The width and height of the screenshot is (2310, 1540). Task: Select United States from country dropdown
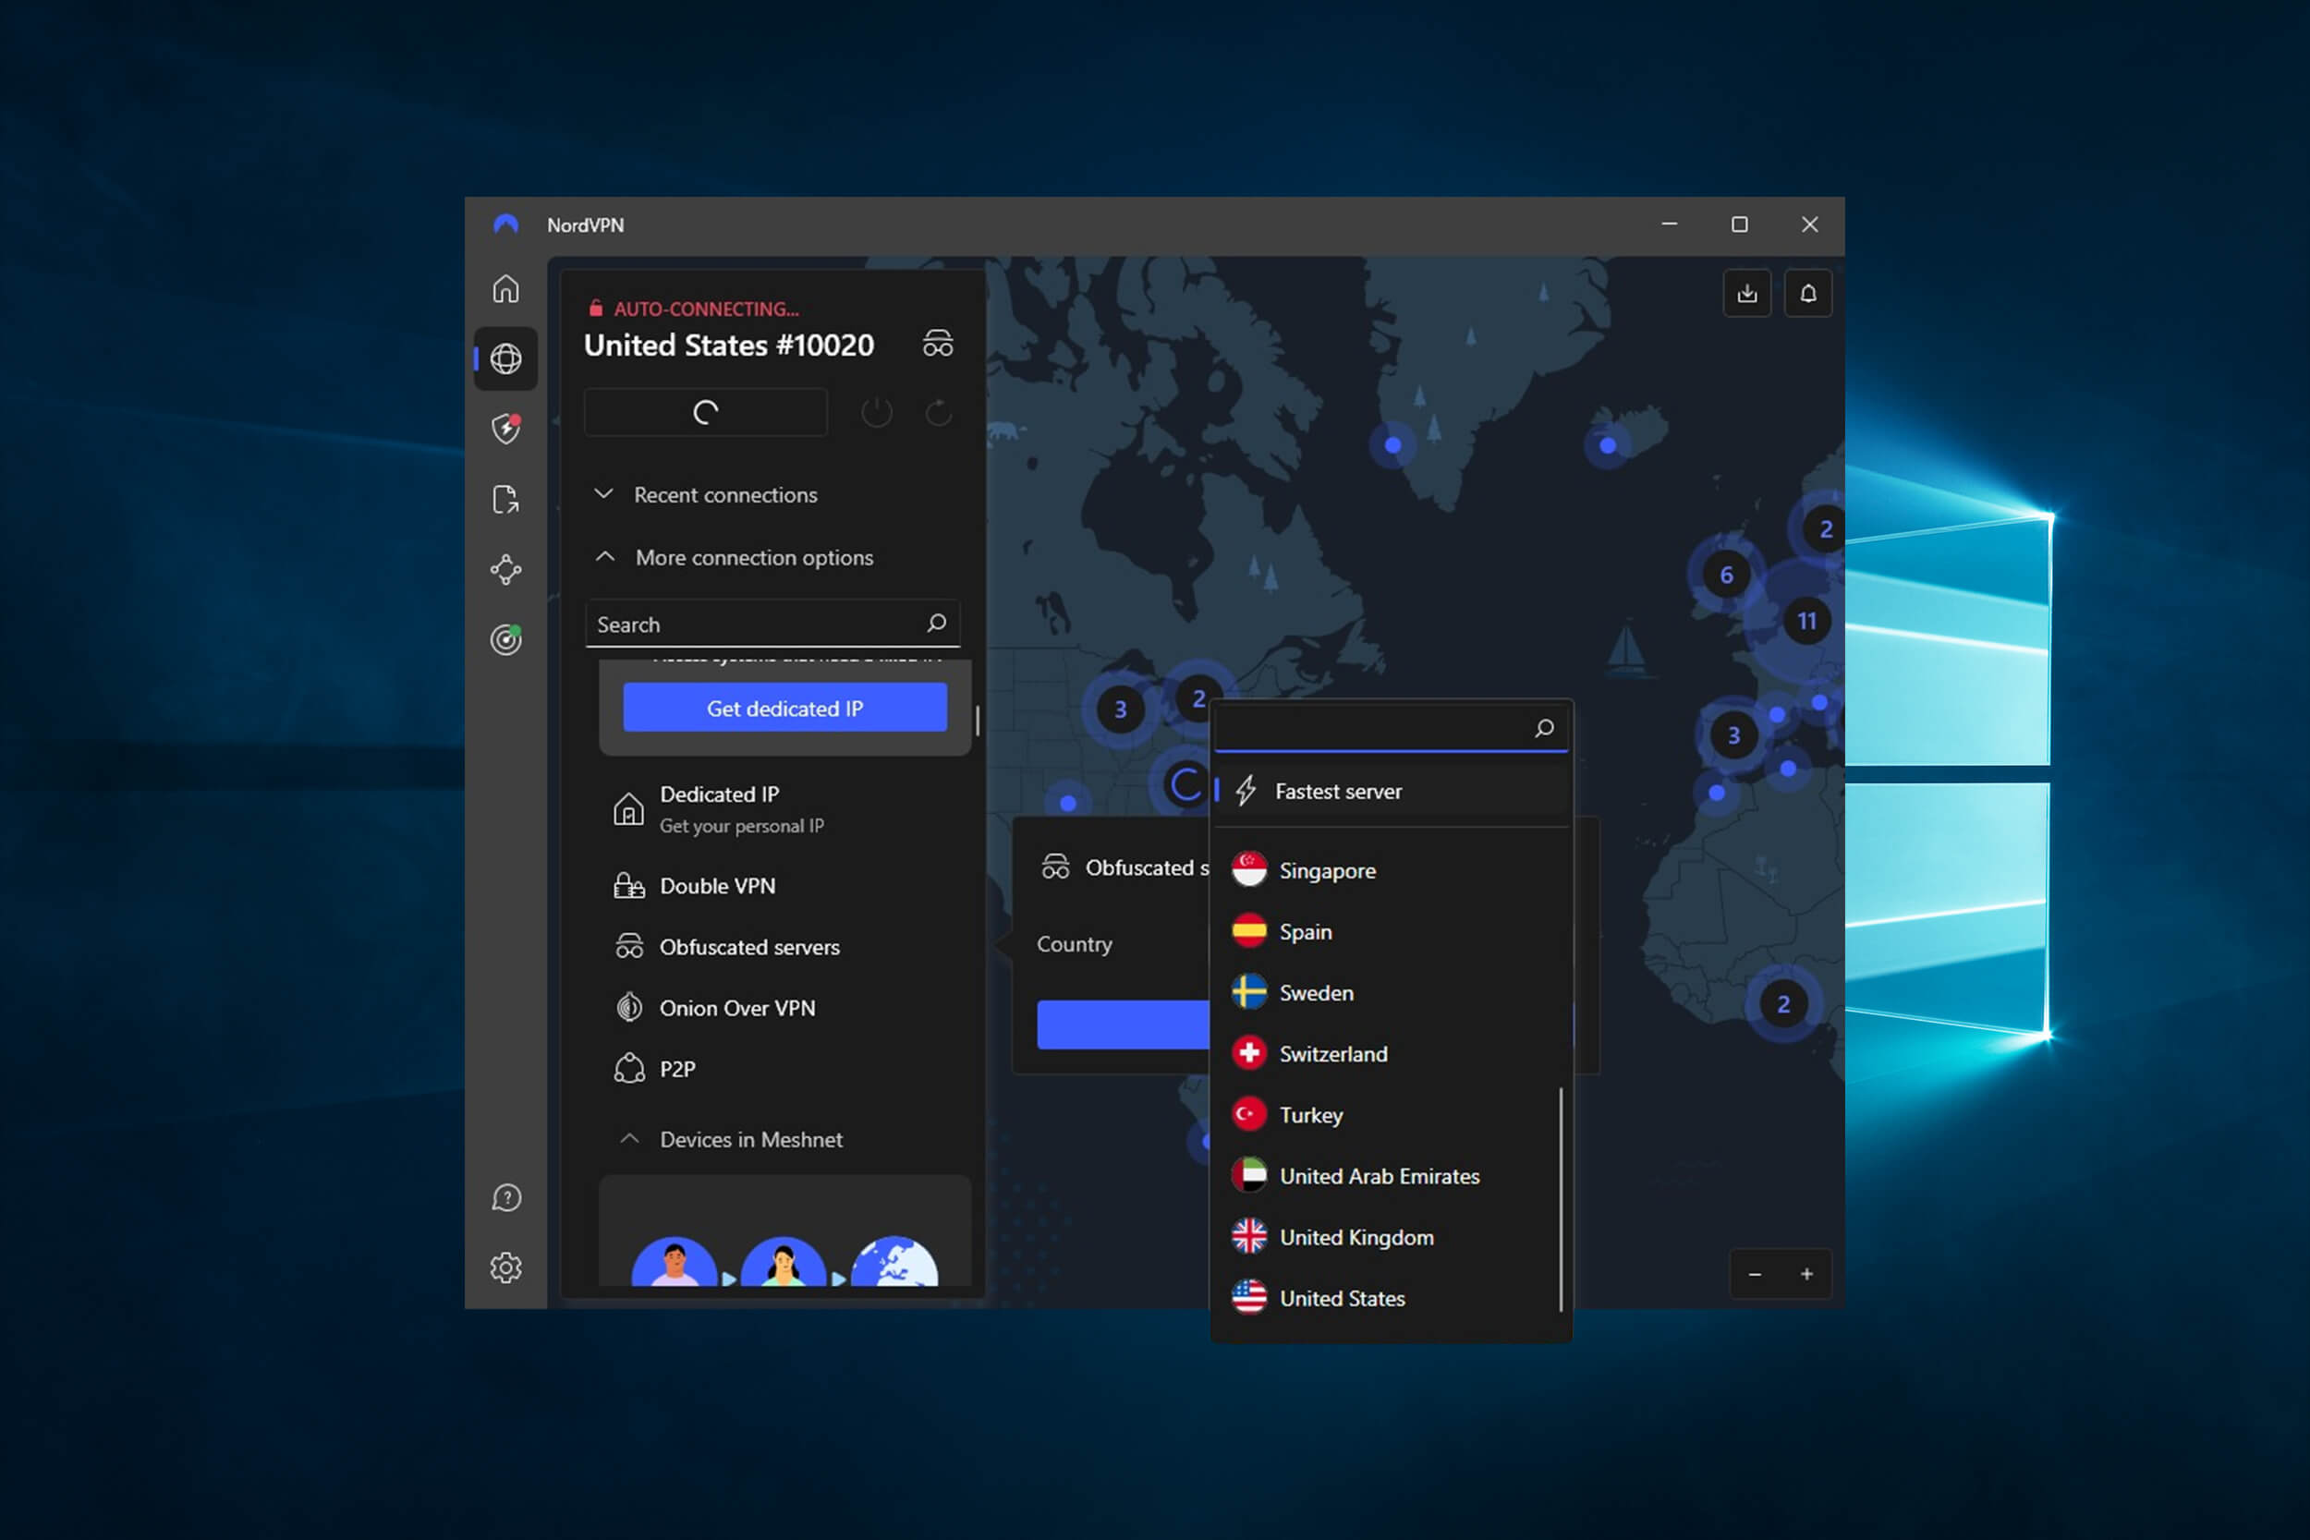pyautogui.click(x=1341, y=1296)
